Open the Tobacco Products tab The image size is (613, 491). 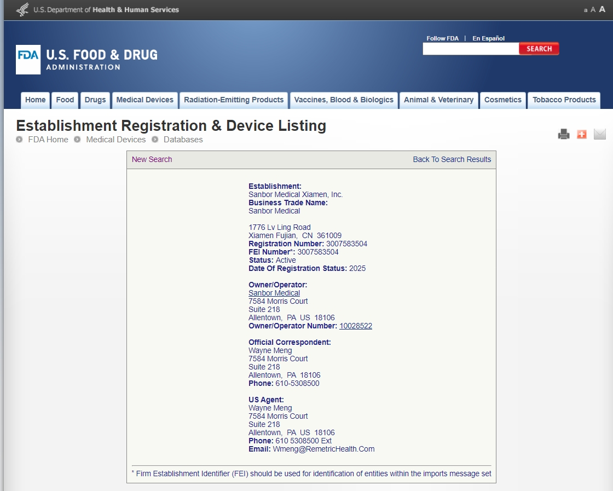coord(564,100)
